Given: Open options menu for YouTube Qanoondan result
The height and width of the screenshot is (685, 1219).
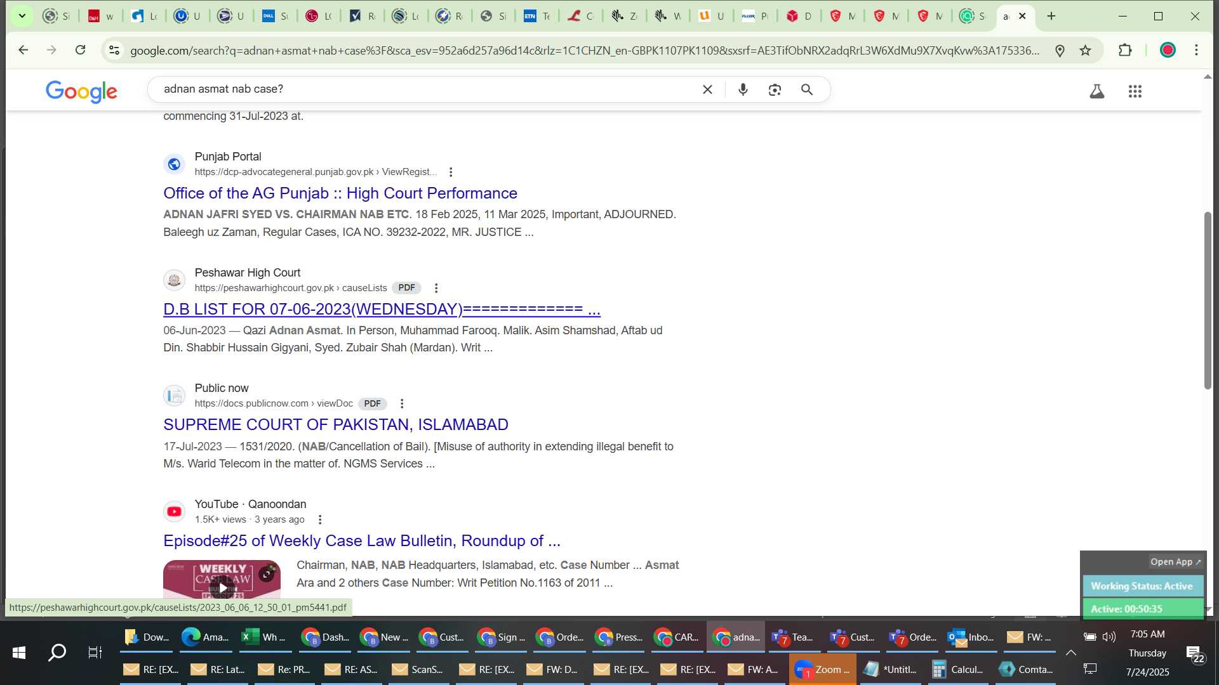Looking at the screenshot, I should [x=320, y=519].
